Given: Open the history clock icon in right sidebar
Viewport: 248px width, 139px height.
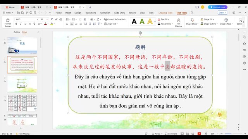Looking at the screenshot, I should pyautogui.click(x=245, y=56).
